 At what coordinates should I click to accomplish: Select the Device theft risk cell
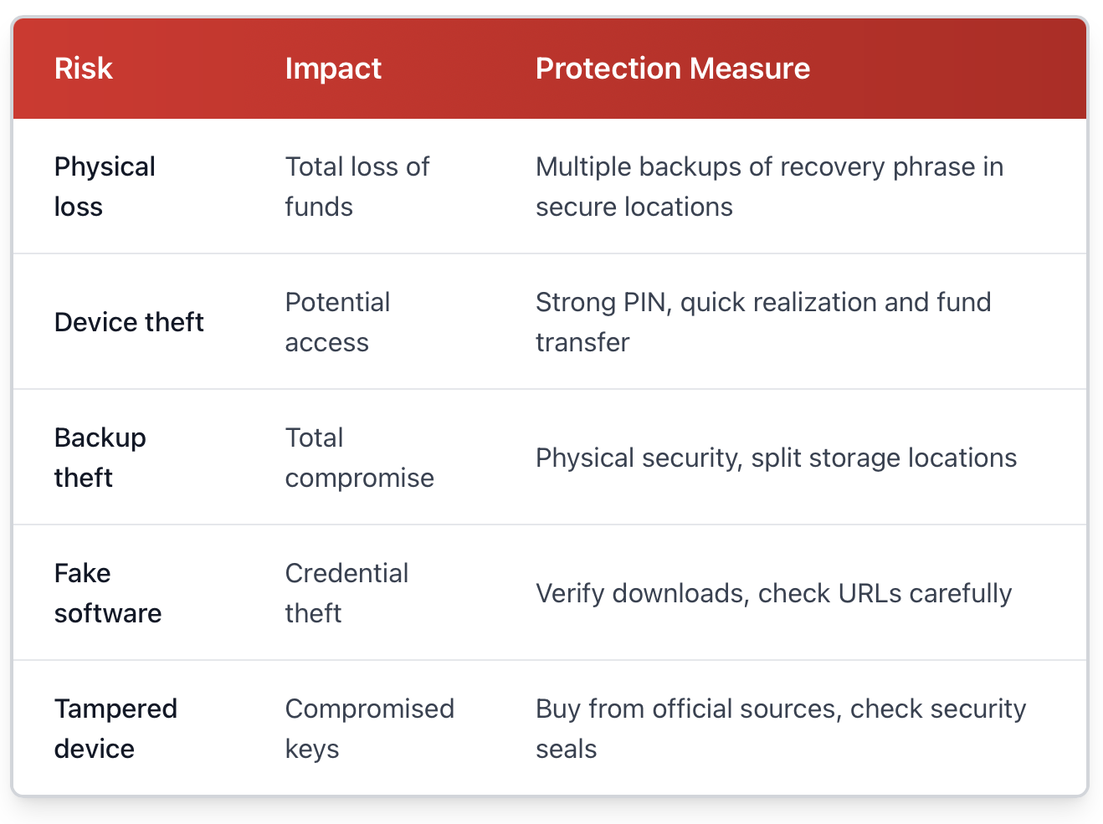(x=129, y=322)
